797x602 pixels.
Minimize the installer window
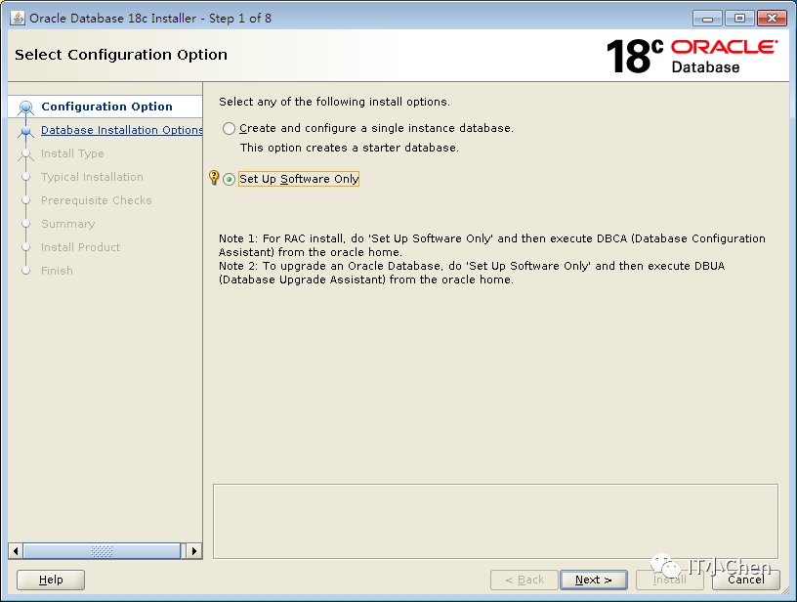[x=707, y=19]
